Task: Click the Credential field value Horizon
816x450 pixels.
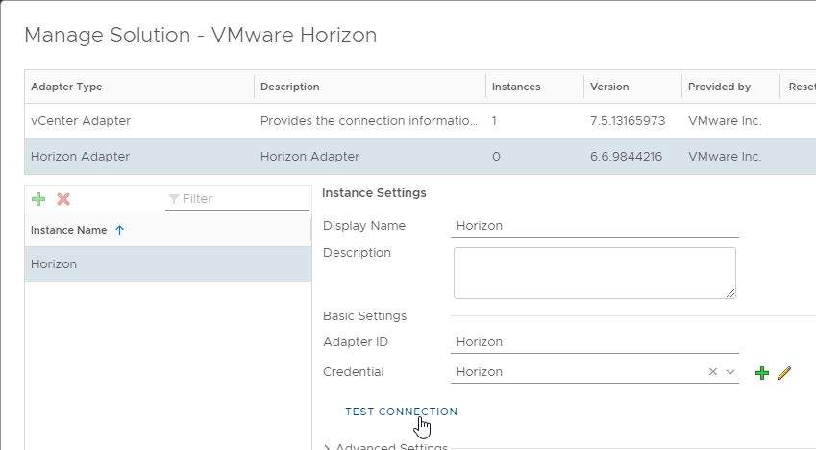Action: pyautogui.click(x=480, y=372)
